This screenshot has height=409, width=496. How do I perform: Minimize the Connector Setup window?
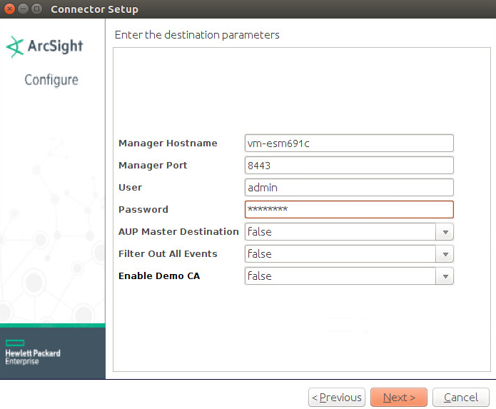coord(24,9)
